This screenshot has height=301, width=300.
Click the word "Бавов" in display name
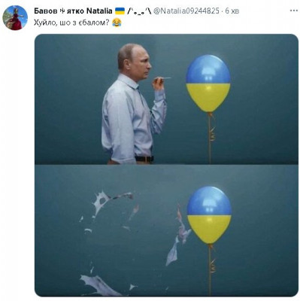tap(46, 11)
